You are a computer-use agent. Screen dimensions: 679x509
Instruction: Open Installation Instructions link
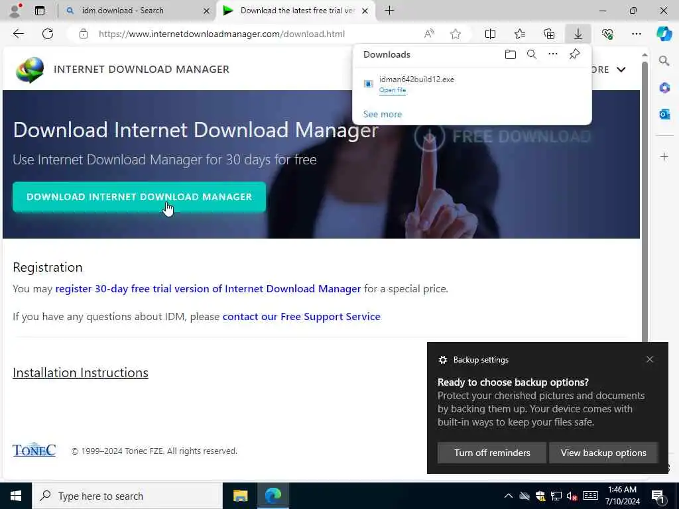point(80,372)
